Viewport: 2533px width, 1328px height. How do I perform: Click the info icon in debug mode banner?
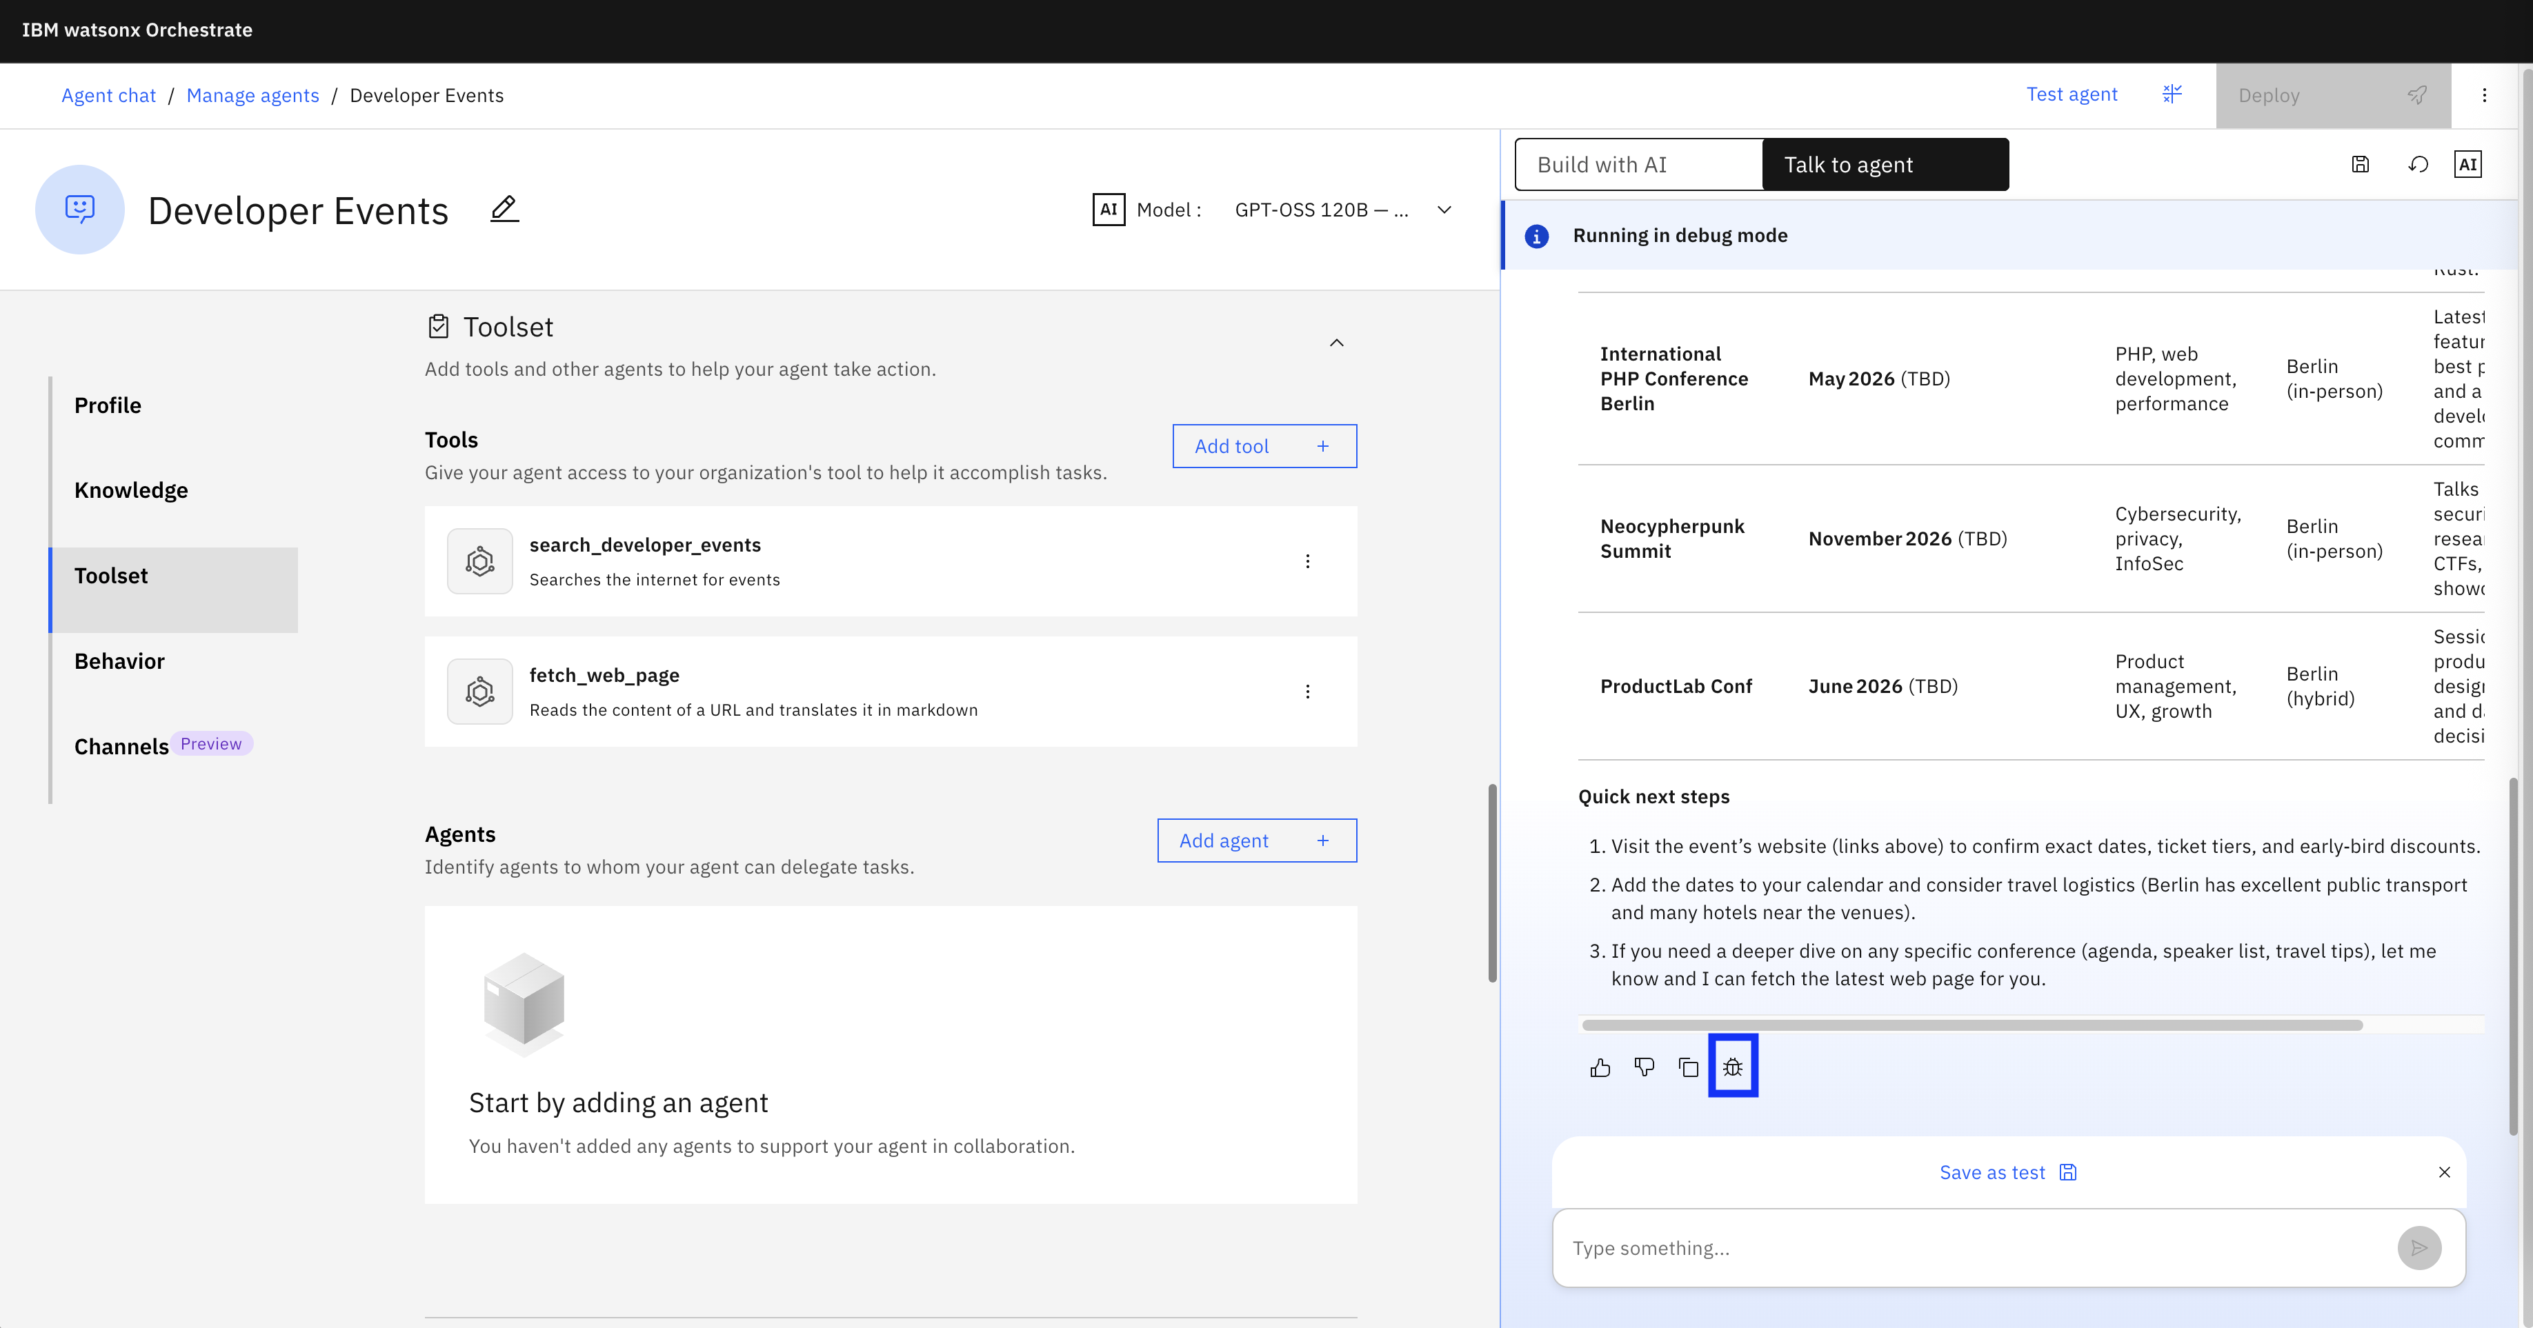1536,236
